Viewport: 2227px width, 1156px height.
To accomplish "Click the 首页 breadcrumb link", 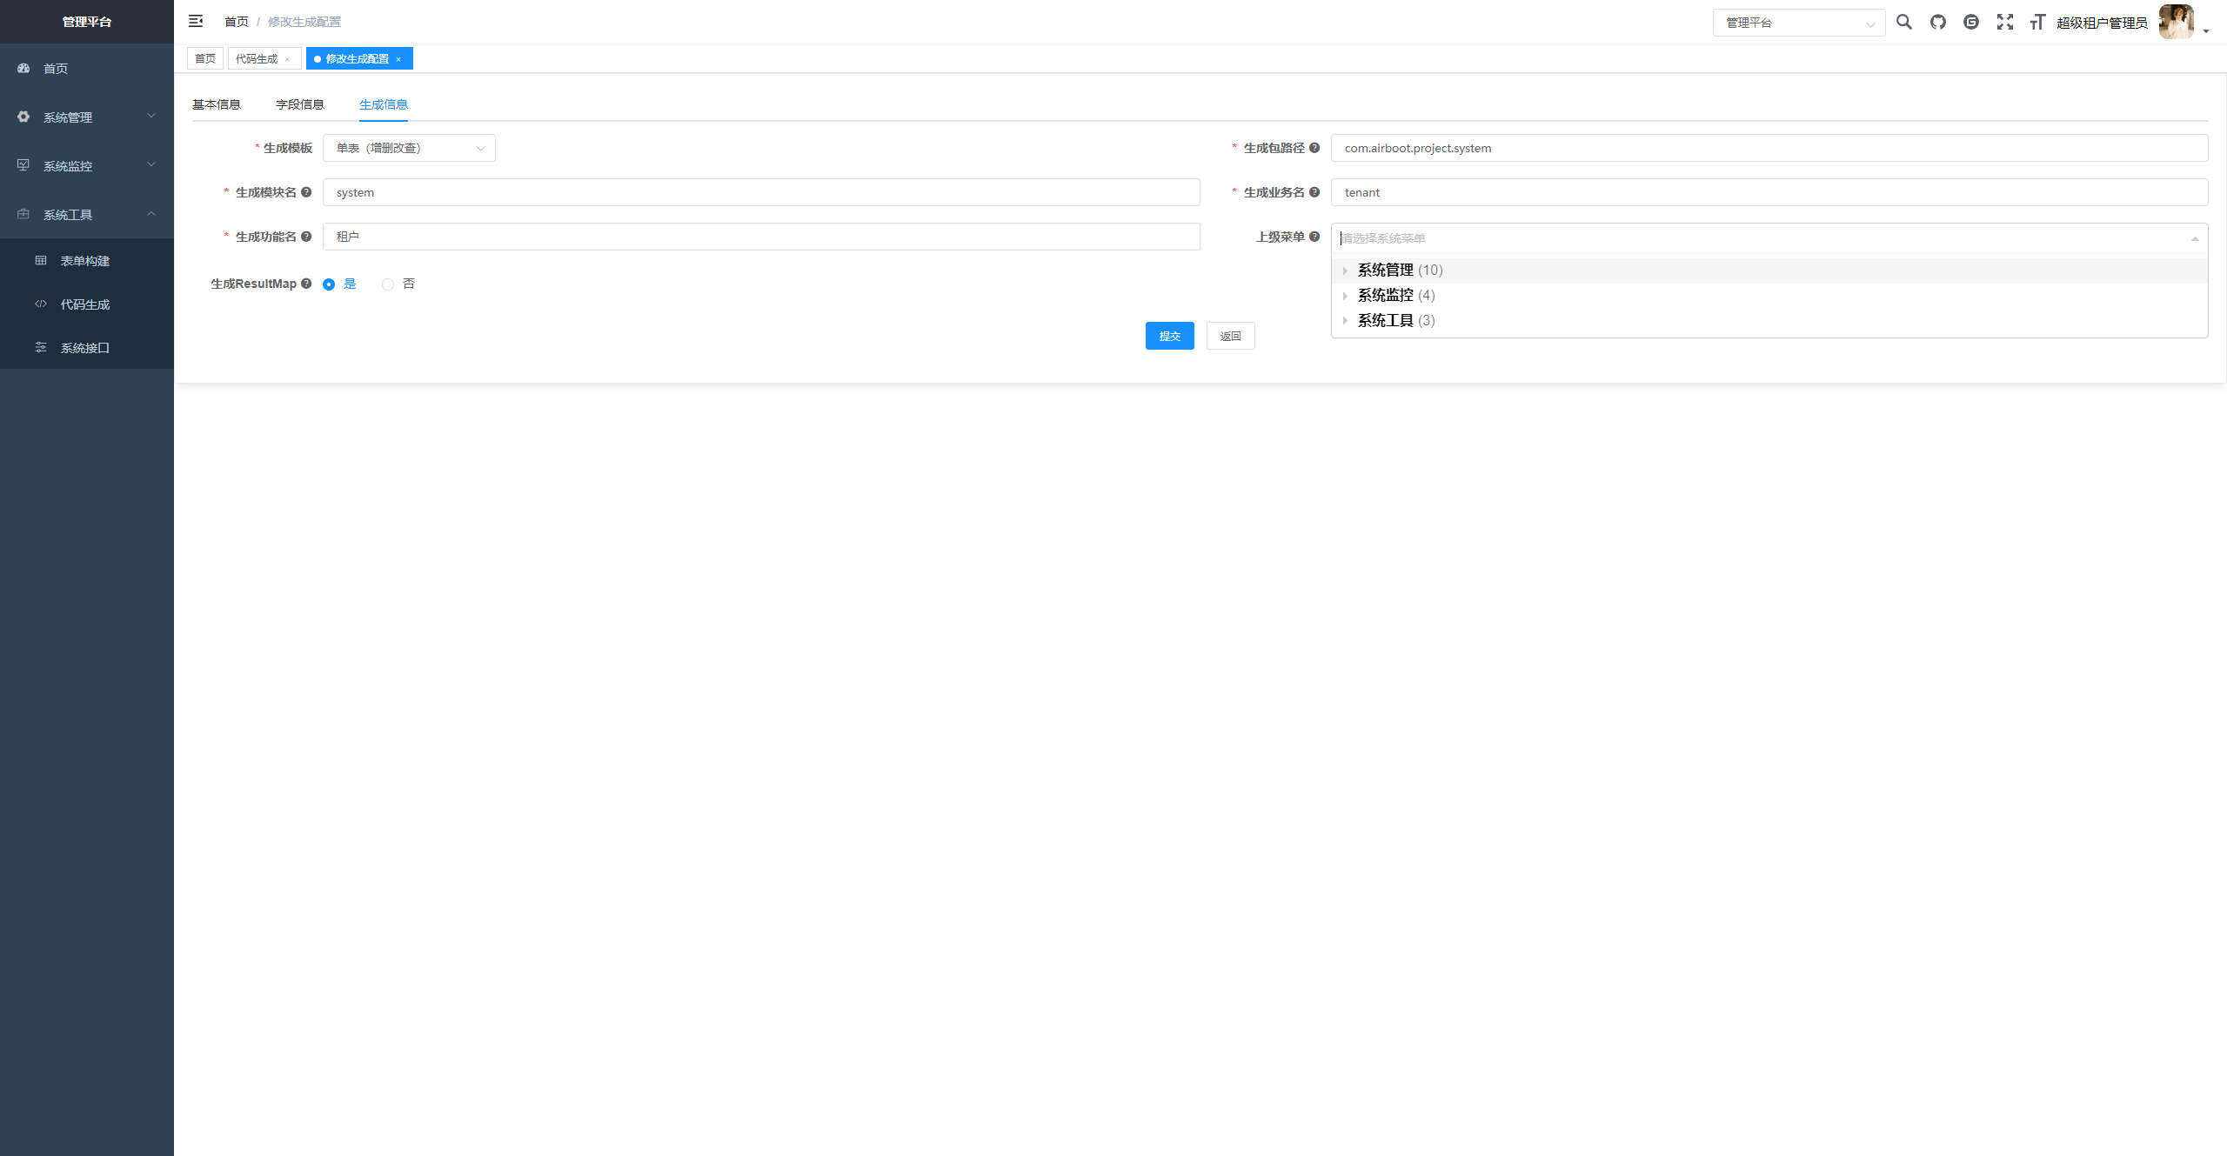I will click(x=237, y=22).
